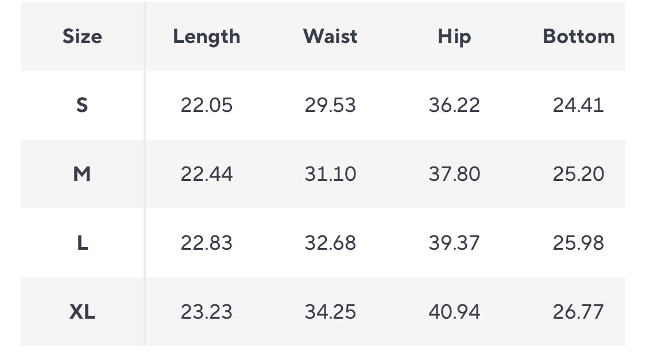Select the M size row label
This screenshot has height=356, width=646.
click(82, 174)
